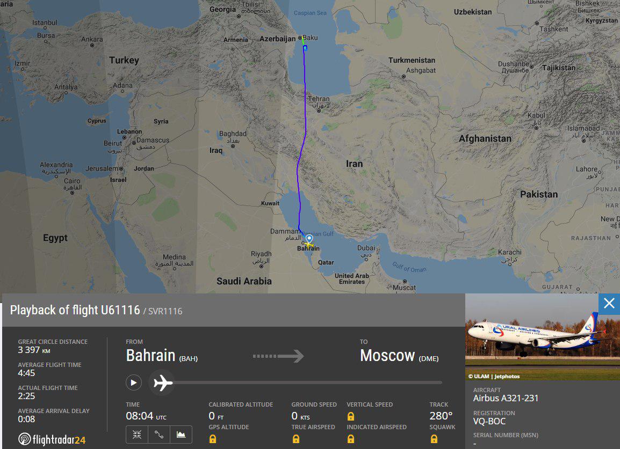Click the end of the playback timeline bar

(440, 382)
